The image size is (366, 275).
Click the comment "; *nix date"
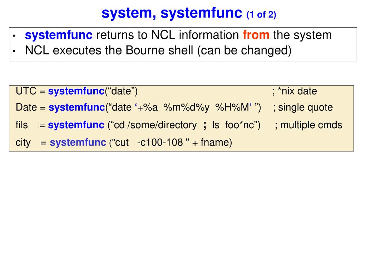coord(295,91)
